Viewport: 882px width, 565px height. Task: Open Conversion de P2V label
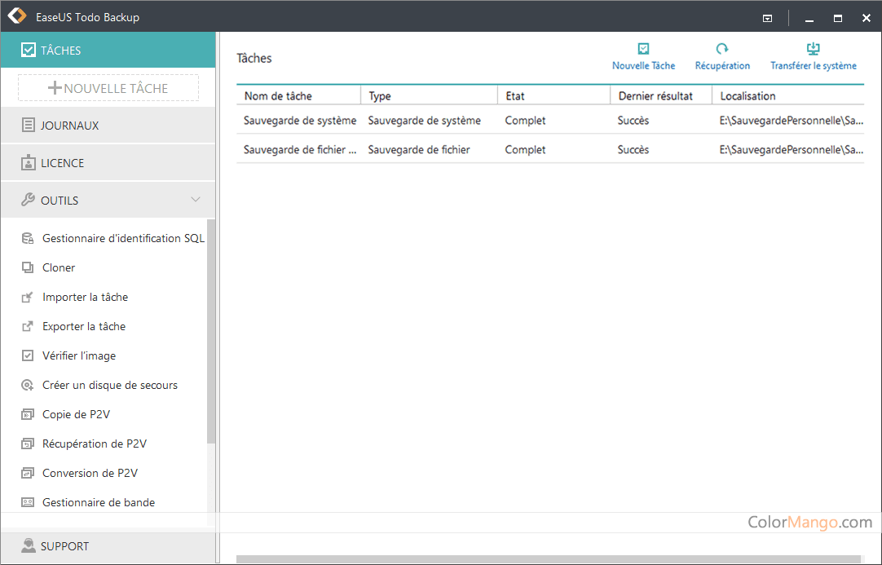point(90,473)
